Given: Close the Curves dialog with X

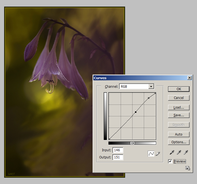Looking at the screenshot, I should [189, 78].
